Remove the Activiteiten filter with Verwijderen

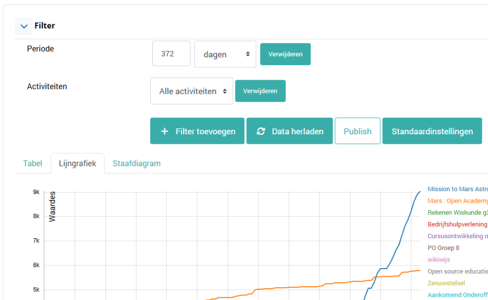pos(260,91)
